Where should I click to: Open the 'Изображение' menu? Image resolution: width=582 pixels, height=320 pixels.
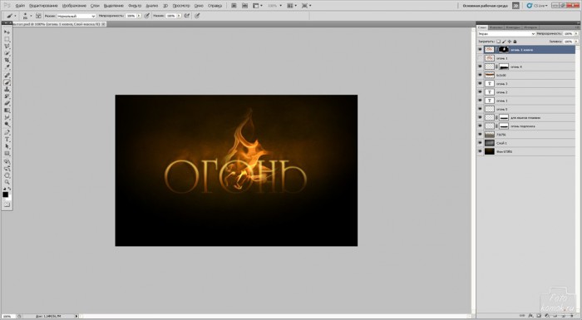(74, 6)
